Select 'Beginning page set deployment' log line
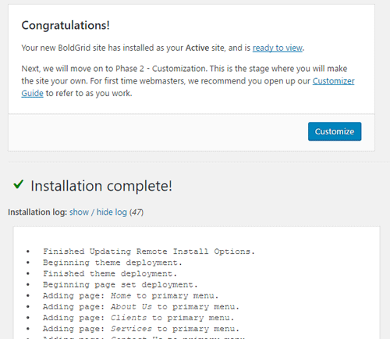The image size is (390, 339). click(x=120, y=284)
